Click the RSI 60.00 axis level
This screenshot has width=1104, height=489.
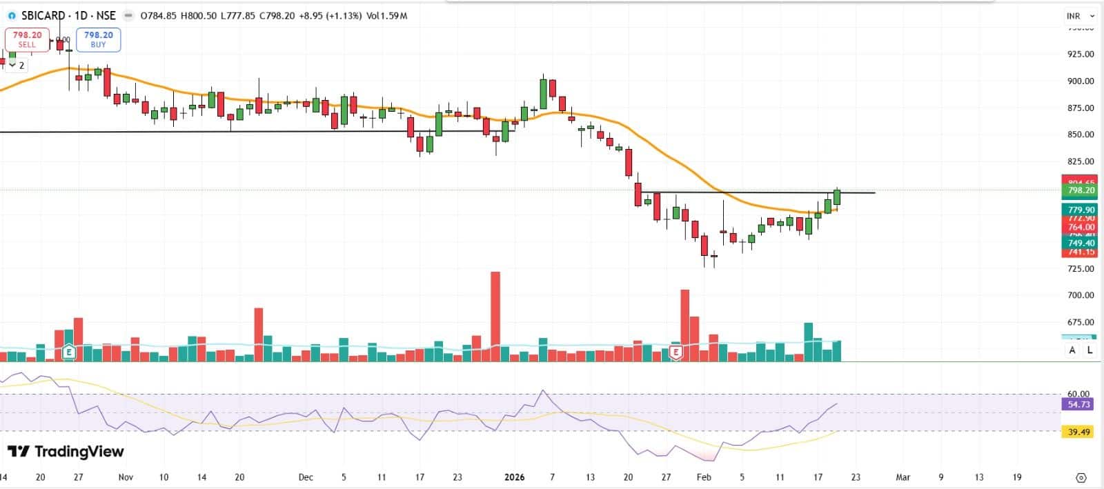(x=1078, y=394)
